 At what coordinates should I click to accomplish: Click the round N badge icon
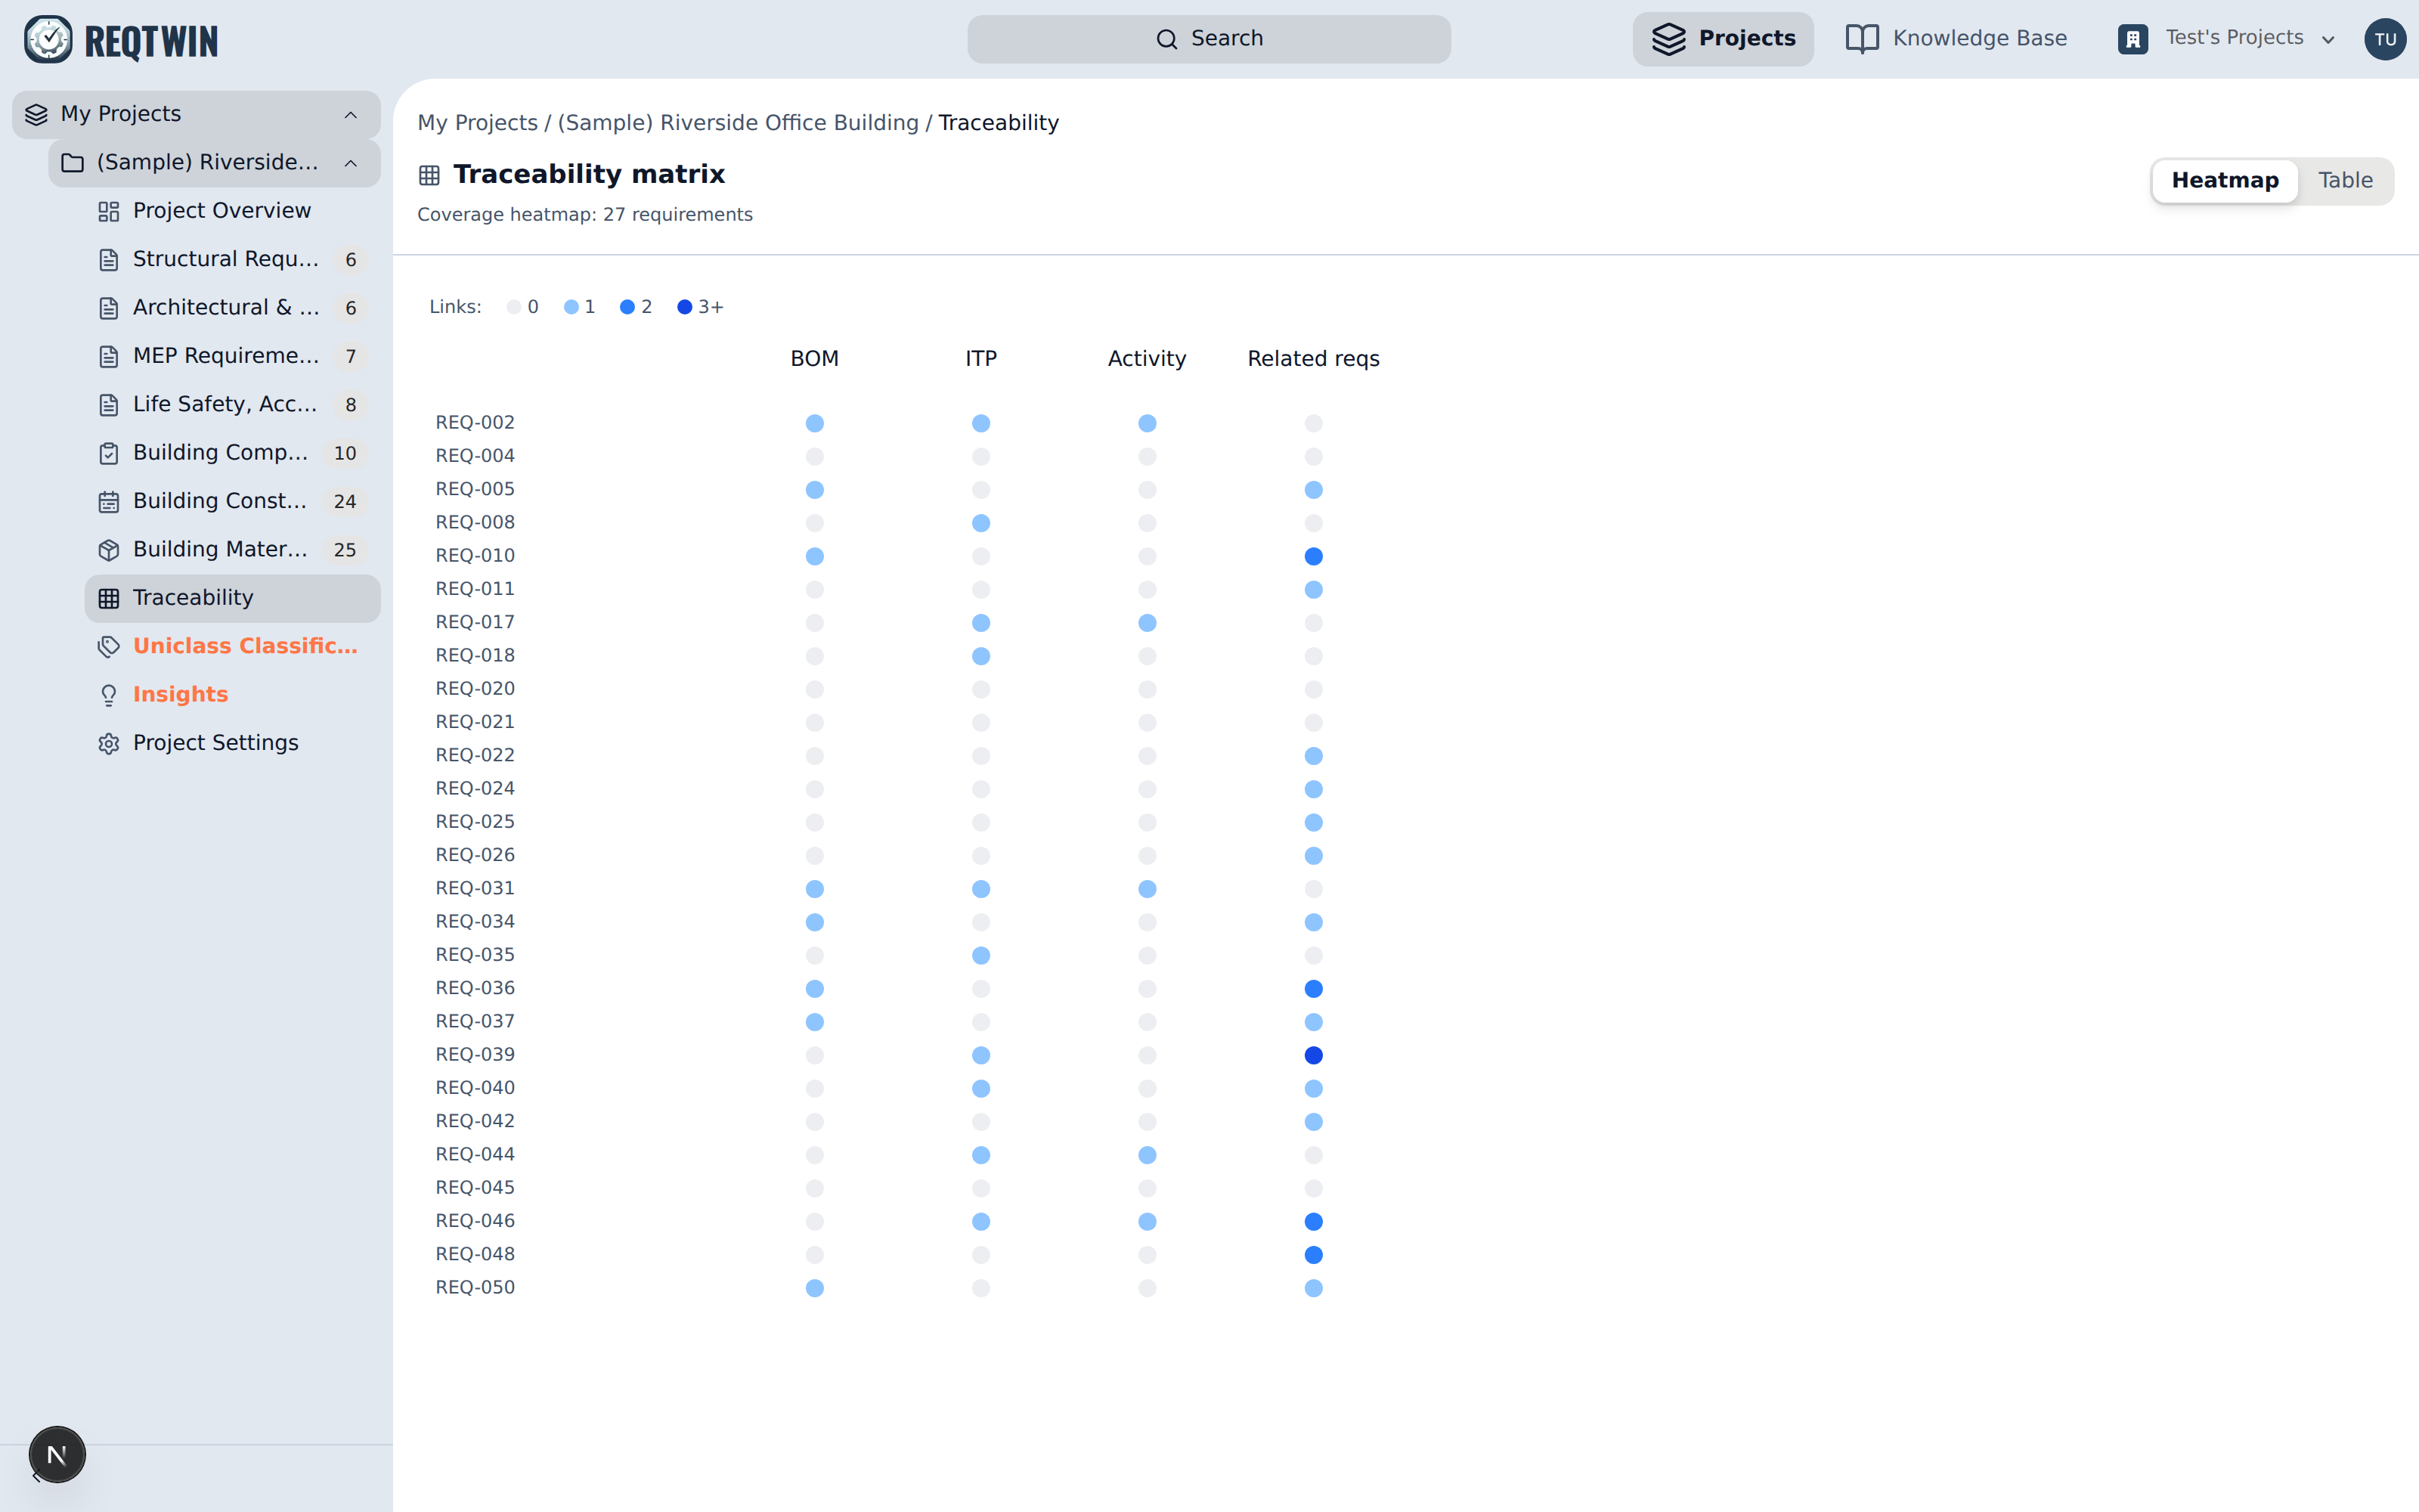(57, 1455)
